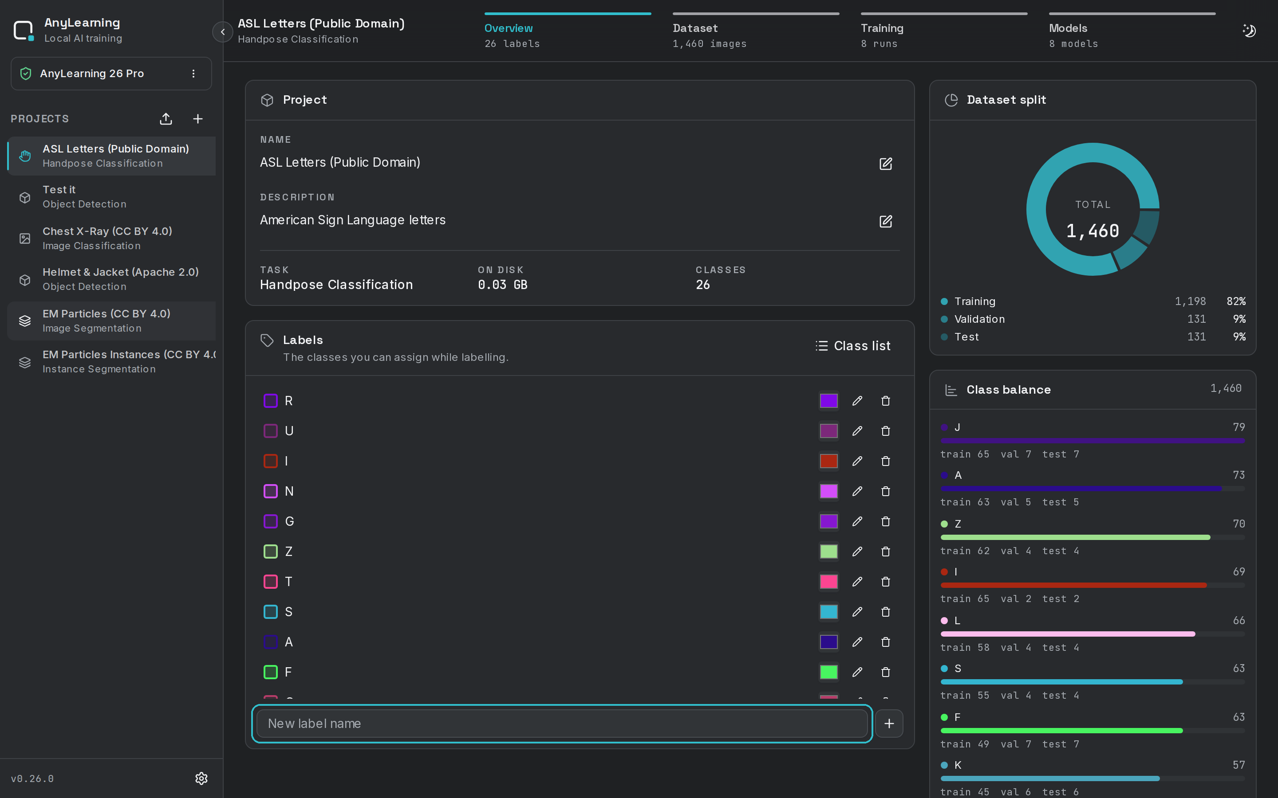Change color swatch for label F
The width and height of the screenshot is (1278, 798).
828,672
